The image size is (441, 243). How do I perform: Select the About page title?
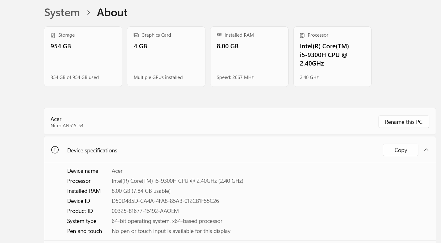(112, 13)
